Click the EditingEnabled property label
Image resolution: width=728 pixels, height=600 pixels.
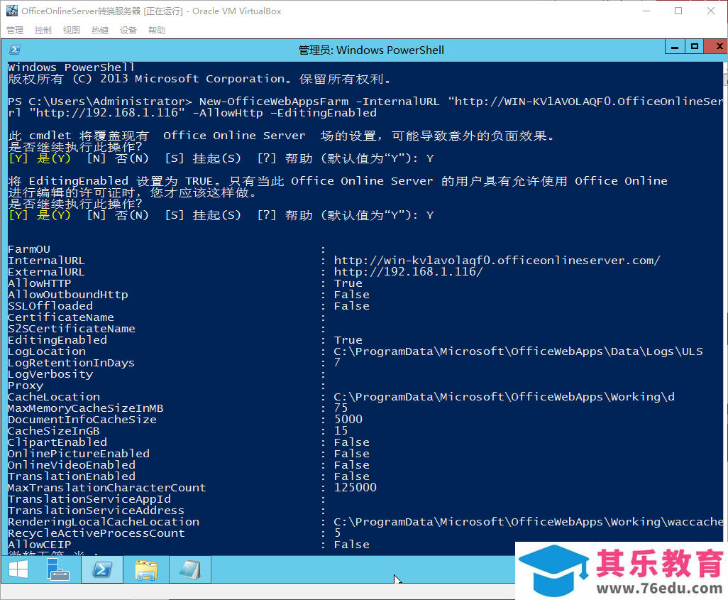(x=57, y=340)
